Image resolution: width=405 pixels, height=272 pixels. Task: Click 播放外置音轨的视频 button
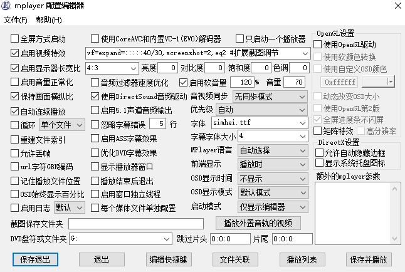pyautogui.click(x=258, y=223)
